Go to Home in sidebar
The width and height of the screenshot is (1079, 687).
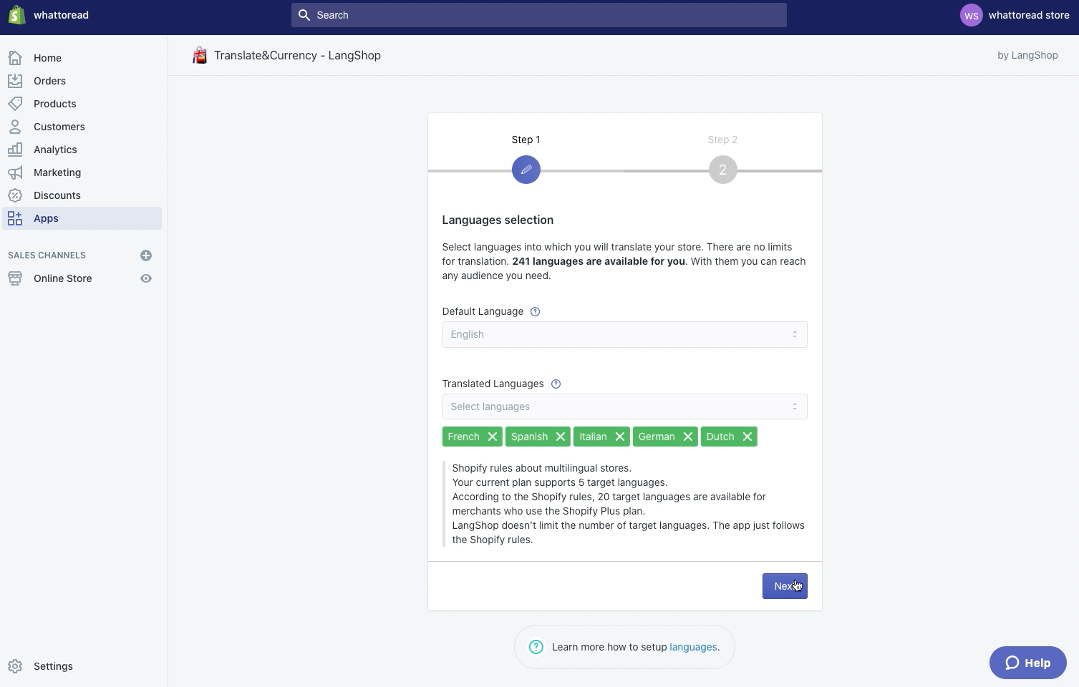pyautogui.click(x=47, y=58)
